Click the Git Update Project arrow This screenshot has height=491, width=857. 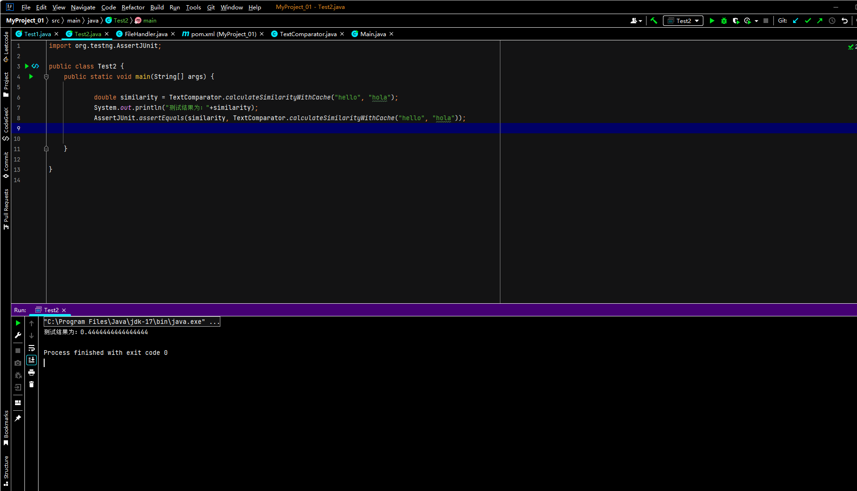tap(795, 21)
